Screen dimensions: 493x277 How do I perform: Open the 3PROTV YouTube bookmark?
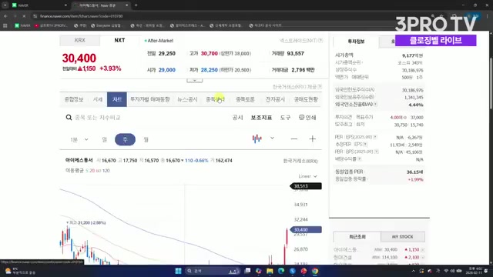[51, 25]
